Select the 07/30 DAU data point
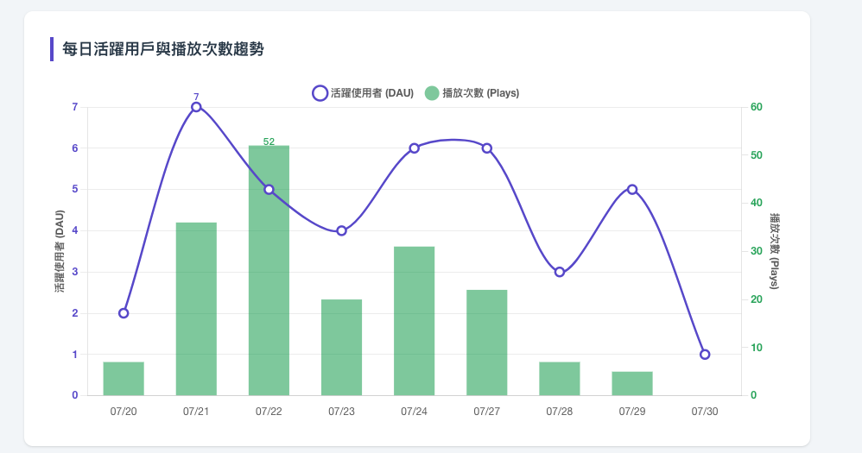Screen dimensions: 862x453 click(x=705, y=355)
